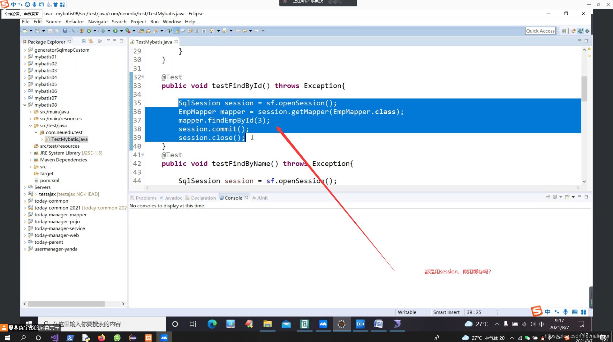Click the New Java Class green icon
Screen dimensions: 613x342
coord(89,31)
